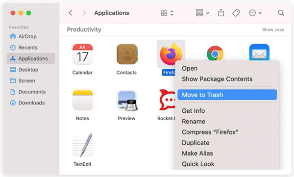Select the TextEdit app icon
294x177 pixels.
(x=82, y=145)
